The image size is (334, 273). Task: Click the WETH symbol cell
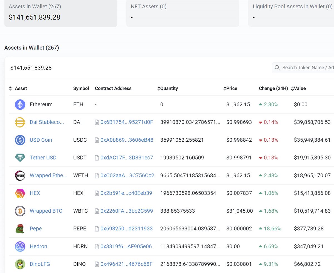(x=80, y=176)
